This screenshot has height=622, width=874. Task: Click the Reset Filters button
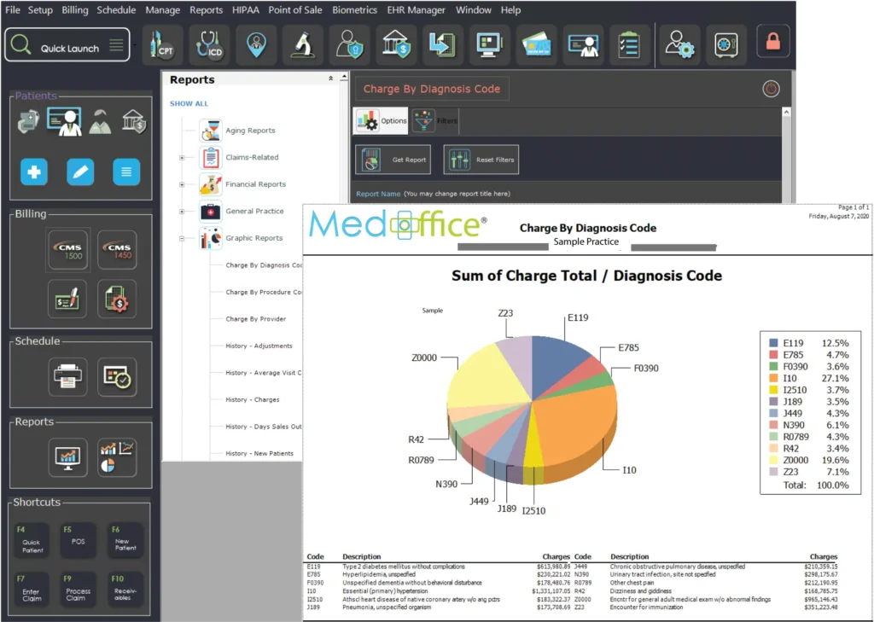pos(481,160)
